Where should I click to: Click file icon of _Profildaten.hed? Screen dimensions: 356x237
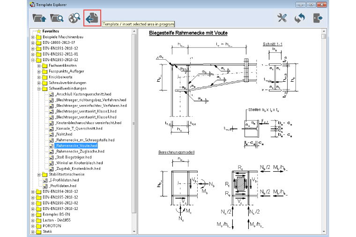click(x=45, y=186)
